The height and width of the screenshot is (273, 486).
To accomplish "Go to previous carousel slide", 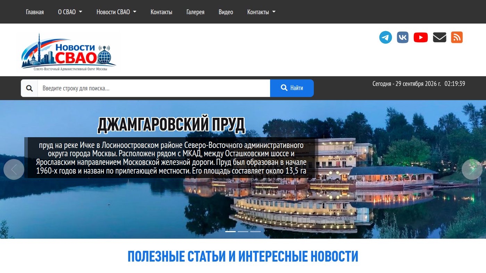I will pyautogui.click(x=14, y=169).
